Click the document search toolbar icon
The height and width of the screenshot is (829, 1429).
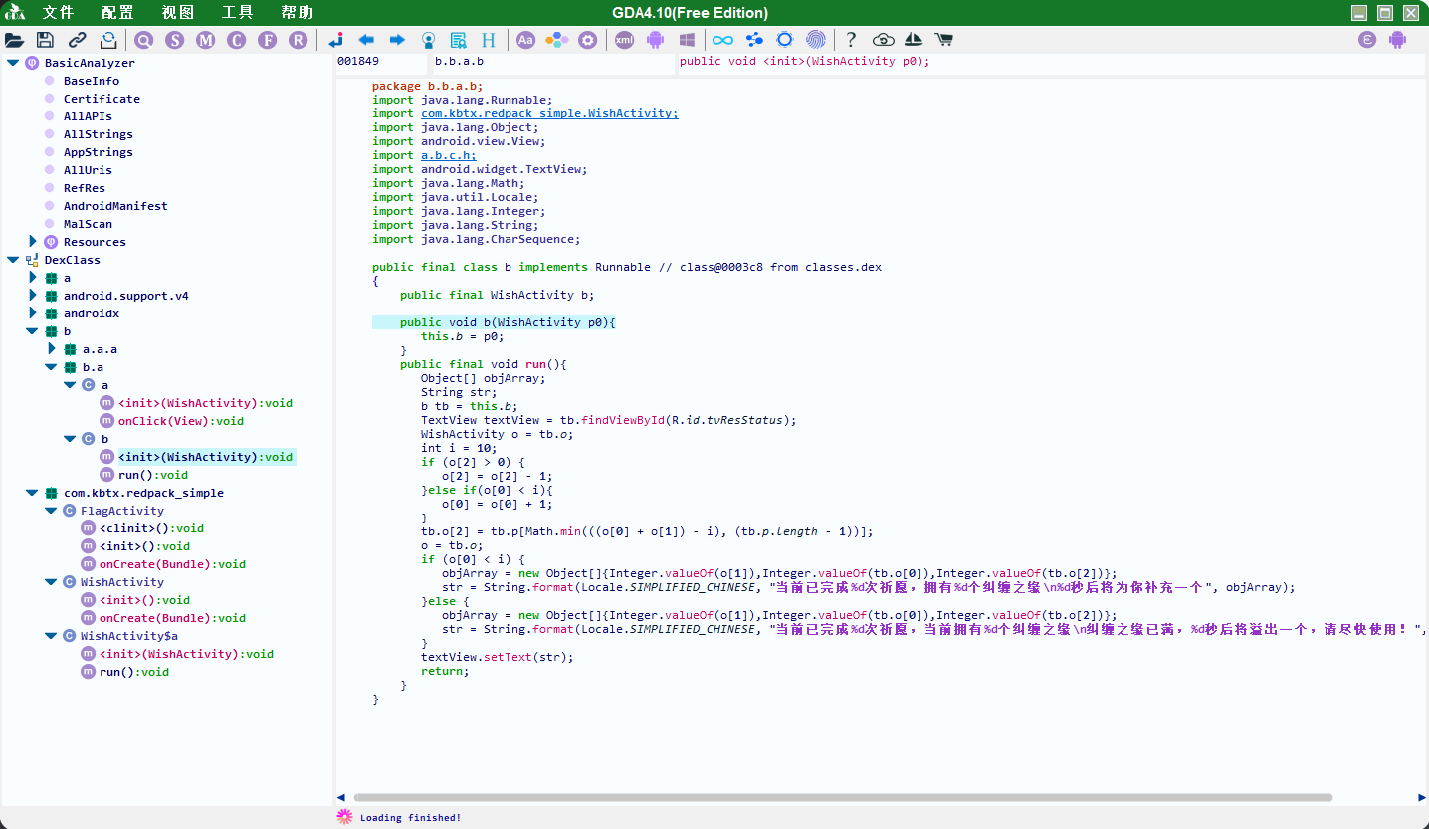pos(458,40)
